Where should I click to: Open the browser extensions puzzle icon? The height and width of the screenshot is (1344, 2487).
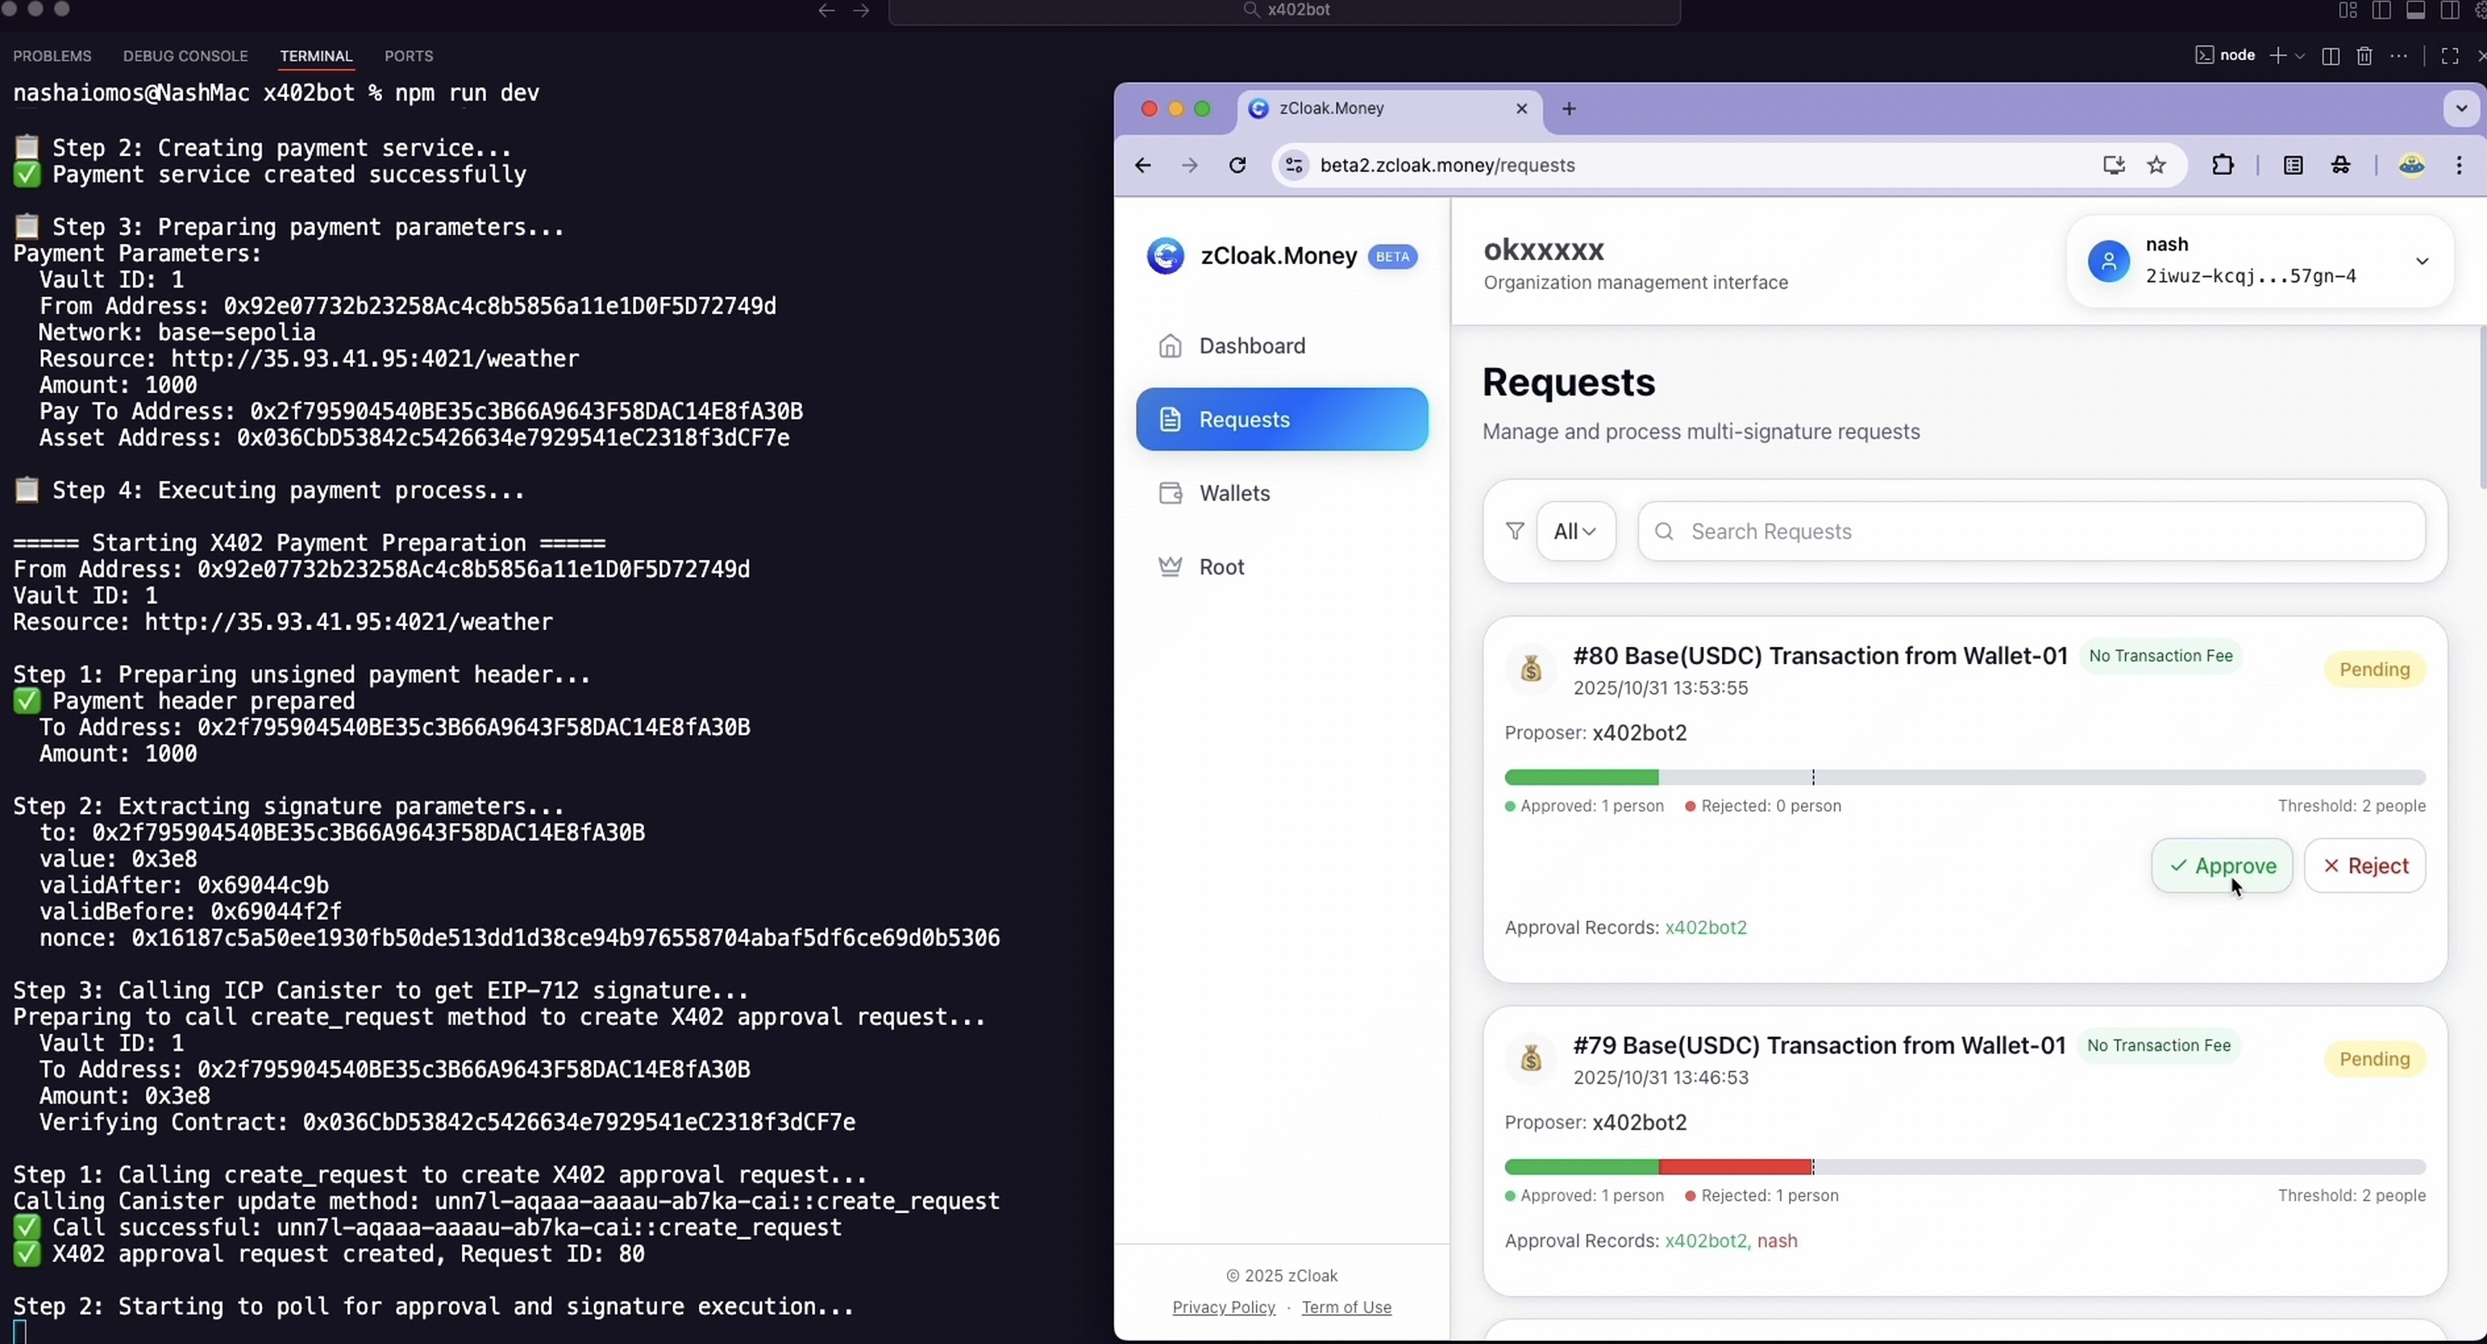[2222, 165]
